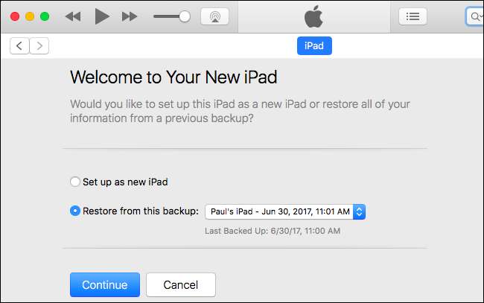
Task: Cancel the iPad setup
Action: pyautogui.click(x=181, y=285)
